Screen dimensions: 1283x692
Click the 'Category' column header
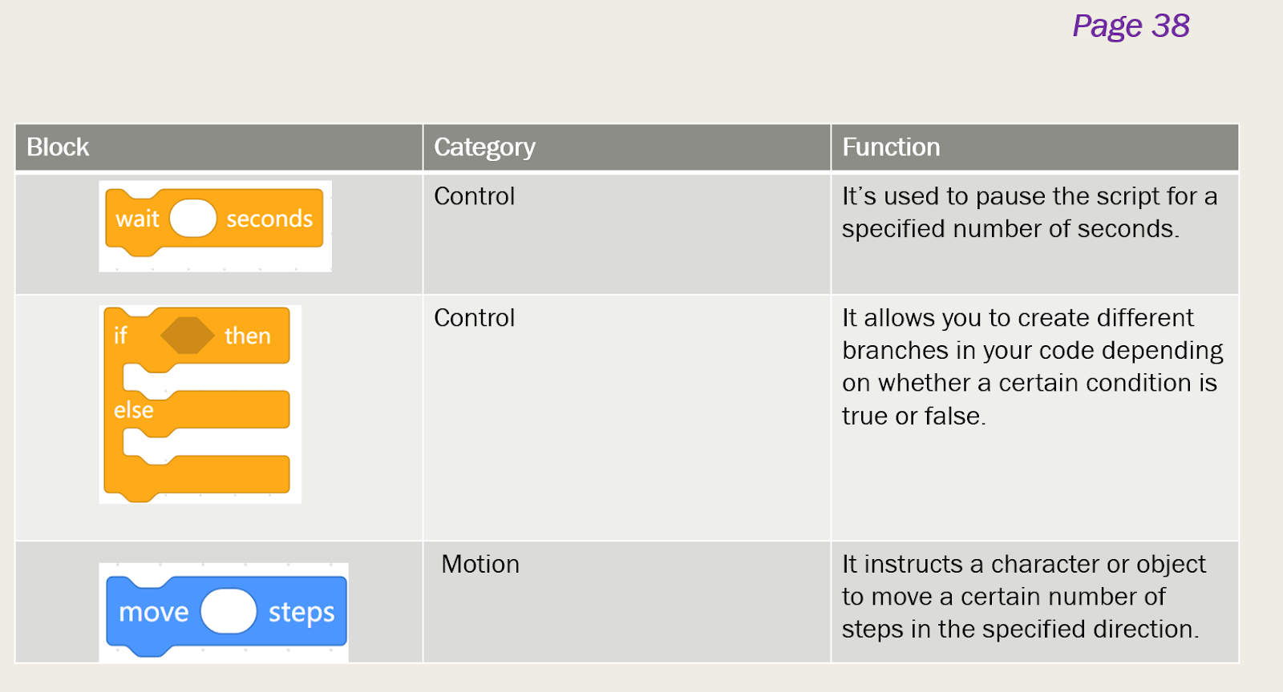(627, 147)
